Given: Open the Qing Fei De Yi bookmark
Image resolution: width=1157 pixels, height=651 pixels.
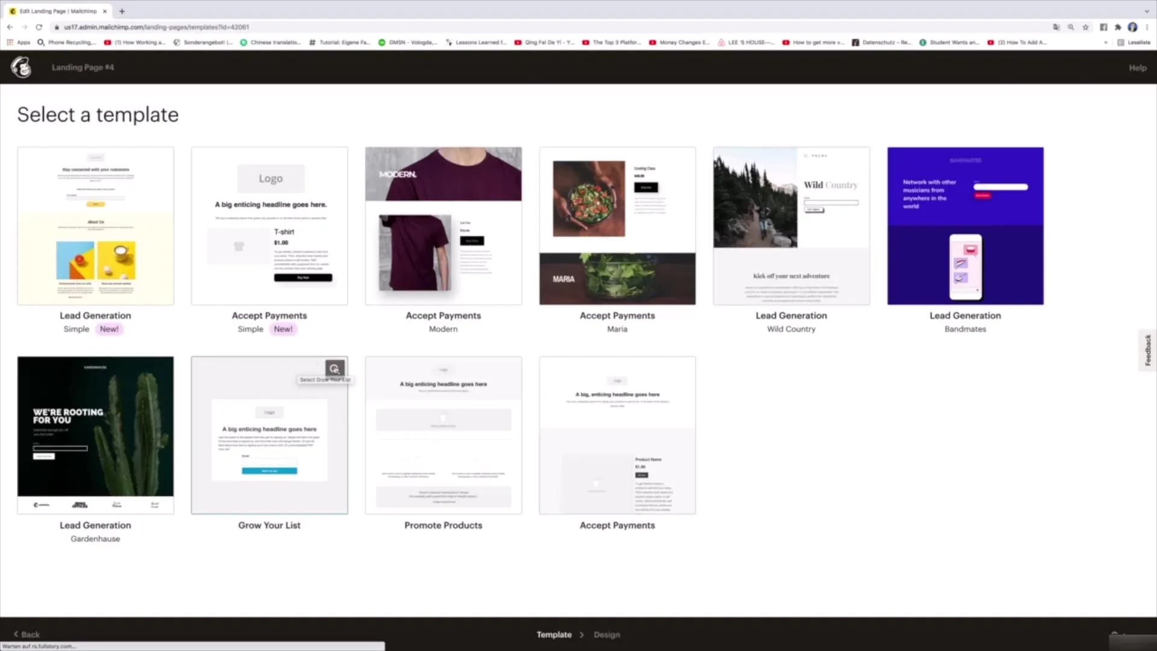Looking at the screenshot, I should [544, 42].
